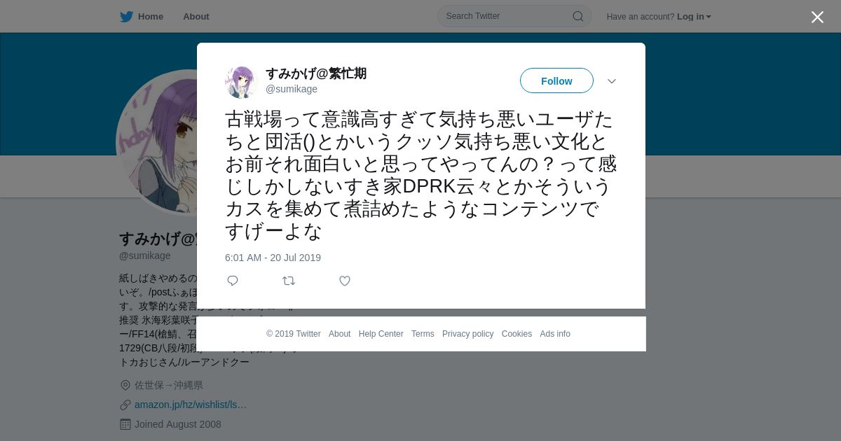Open Help Center footer link
841x441 pixels.
pos(381,334)
